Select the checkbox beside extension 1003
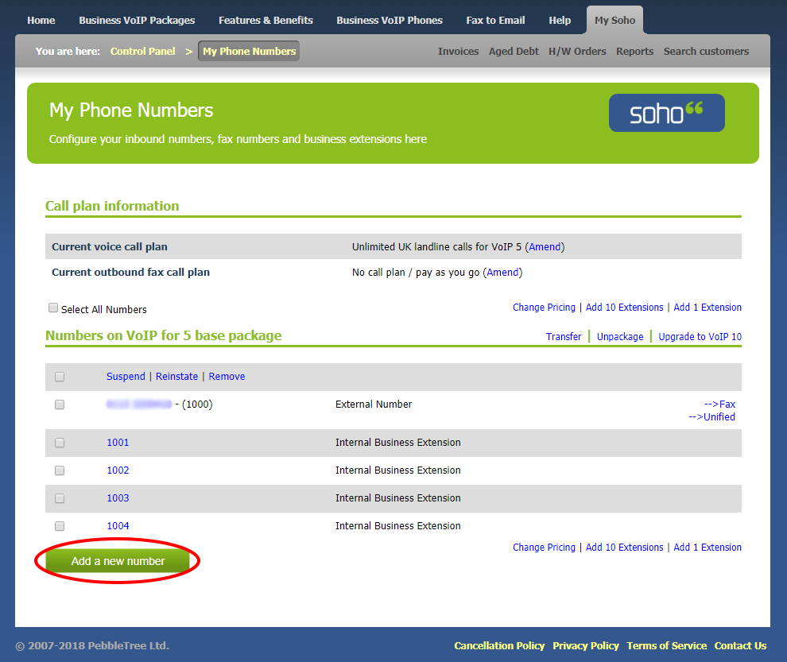 [60, 498]
